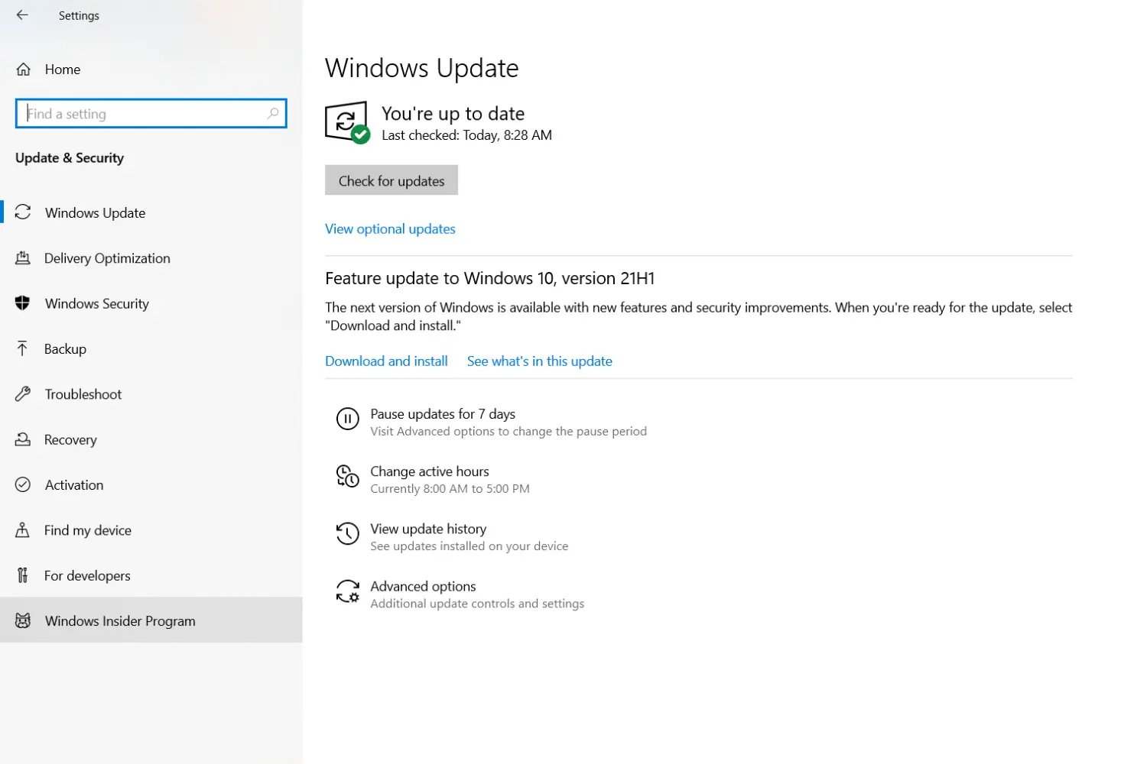This screenshot has height=764, width=1147.
Task: Click the Home house icon
Action: (24, 70)
